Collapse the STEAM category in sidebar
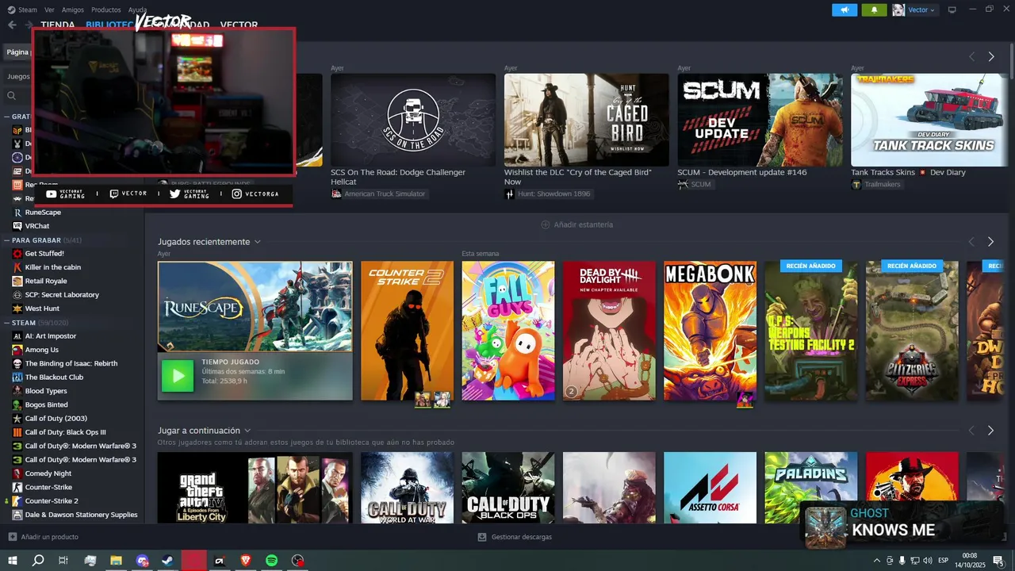The image size is (1015, 571). [x=6, y=323]
